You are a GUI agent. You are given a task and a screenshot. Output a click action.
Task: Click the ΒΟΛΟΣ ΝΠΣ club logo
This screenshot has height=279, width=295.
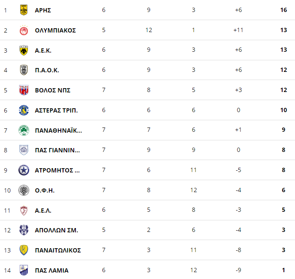point(24,90)
